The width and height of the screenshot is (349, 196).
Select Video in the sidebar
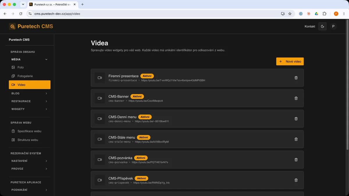click(x=29, y=85)
